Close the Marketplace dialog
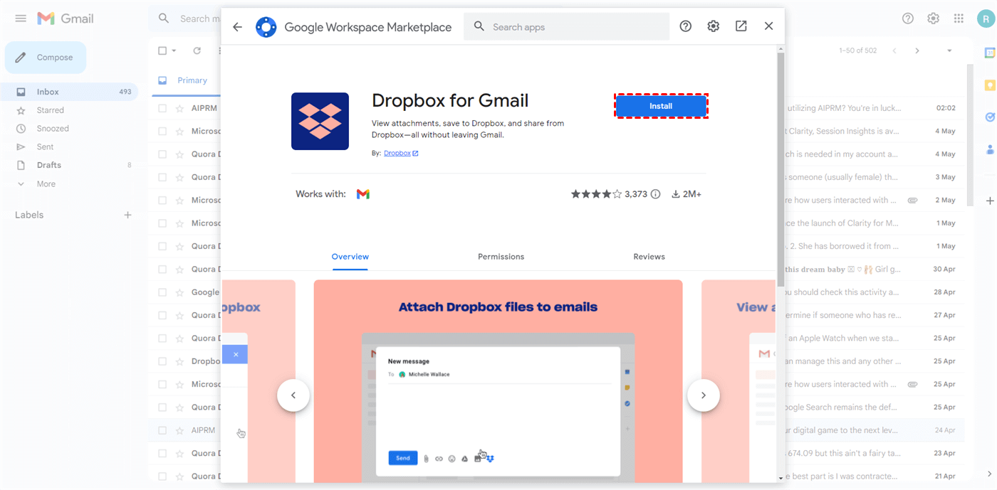 coord(768,26)
